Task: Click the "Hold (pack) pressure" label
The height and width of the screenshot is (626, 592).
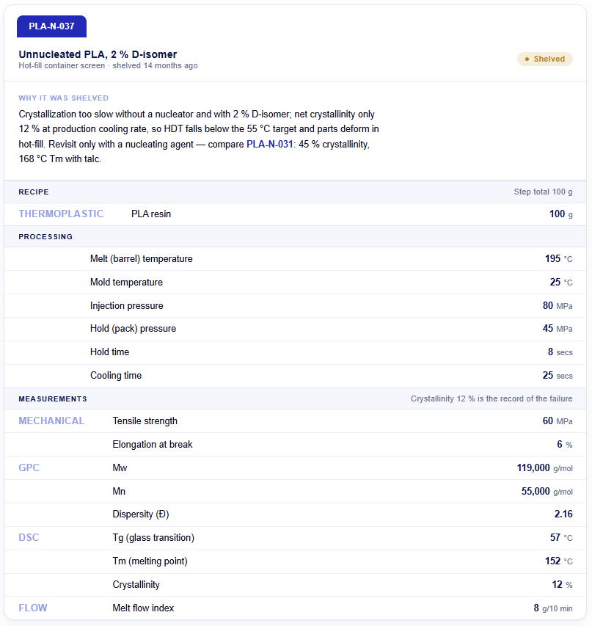Action: [x=133, y=329]
